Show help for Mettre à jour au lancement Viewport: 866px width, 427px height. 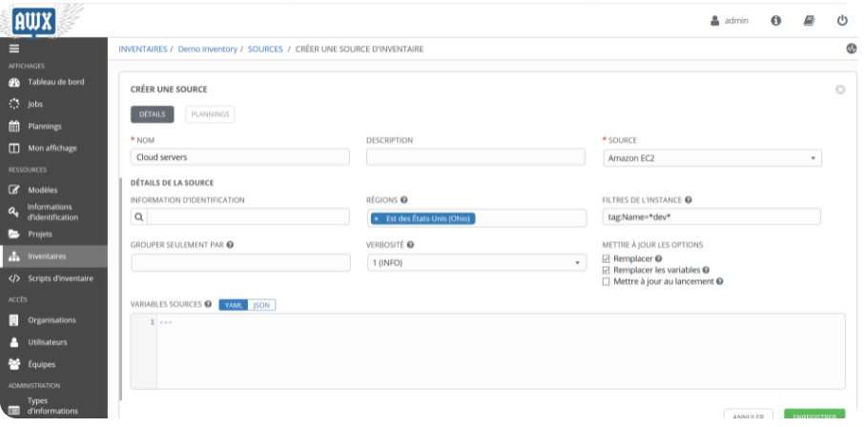click(x=720, y=282)
